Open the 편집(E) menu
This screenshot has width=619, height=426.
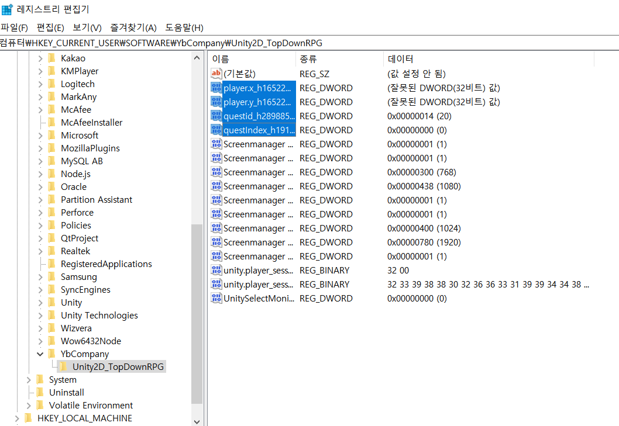click(x=50, y=27)
